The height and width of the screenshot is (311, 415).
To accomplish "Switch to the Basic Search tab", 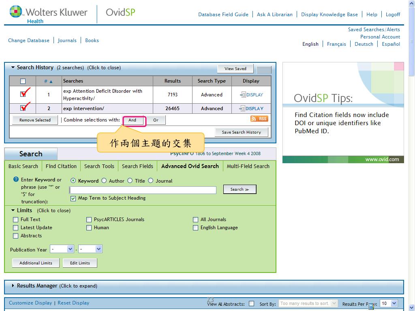I will [x=23, y=166].
